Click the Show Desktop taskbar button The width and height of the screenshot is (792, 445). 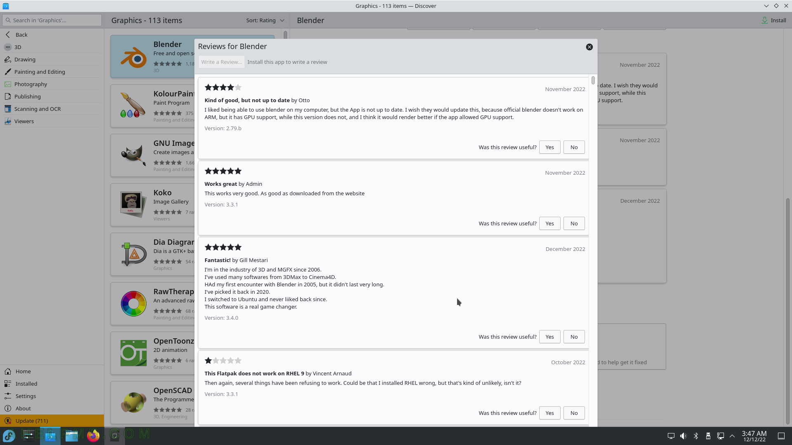[781, 436]
